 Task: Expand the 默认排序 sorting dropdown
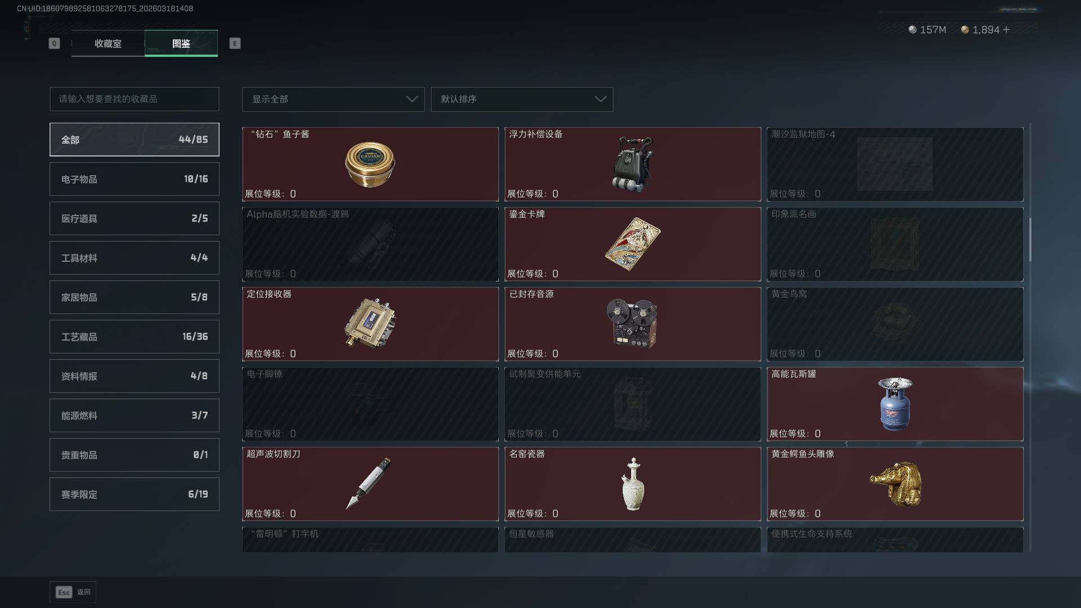(x=522, y=99)
